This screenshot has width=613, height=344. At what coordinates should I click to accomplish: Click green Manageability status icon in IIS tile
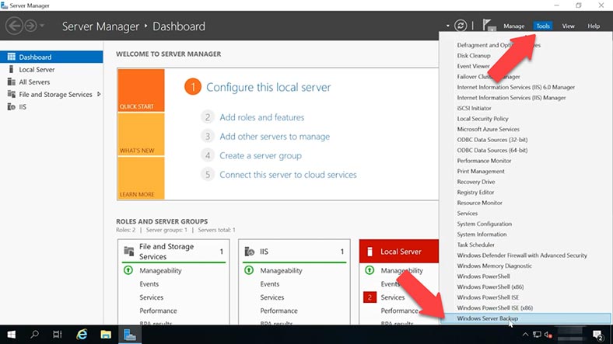click(x=249, y=270)
